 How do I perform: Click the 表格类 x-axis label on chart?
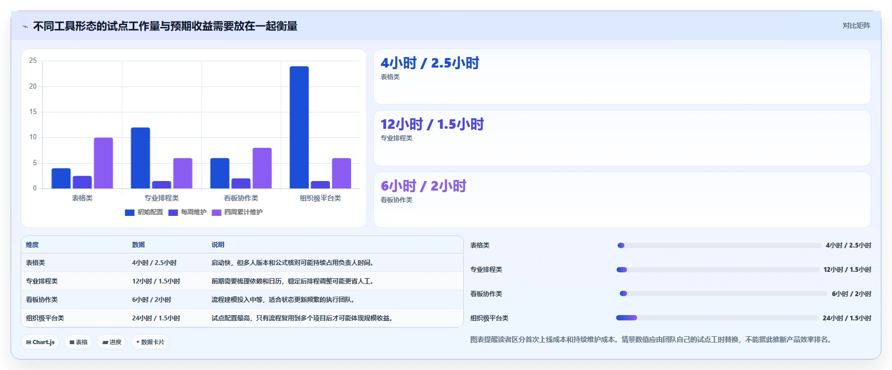pos(82,198)
